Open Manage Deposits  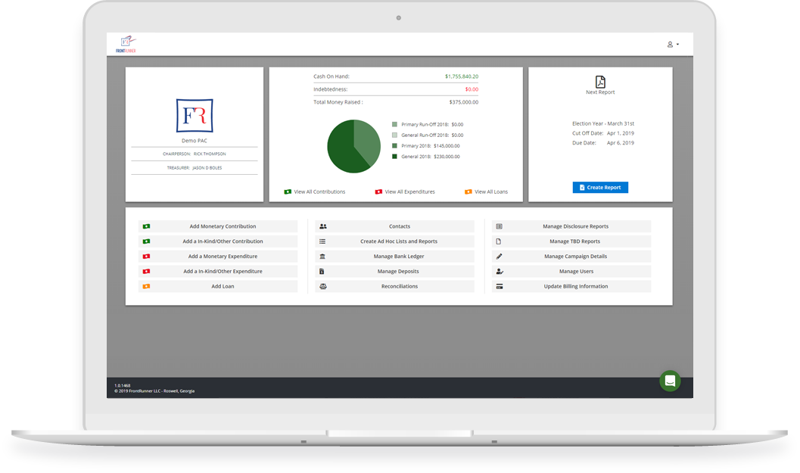394,272
